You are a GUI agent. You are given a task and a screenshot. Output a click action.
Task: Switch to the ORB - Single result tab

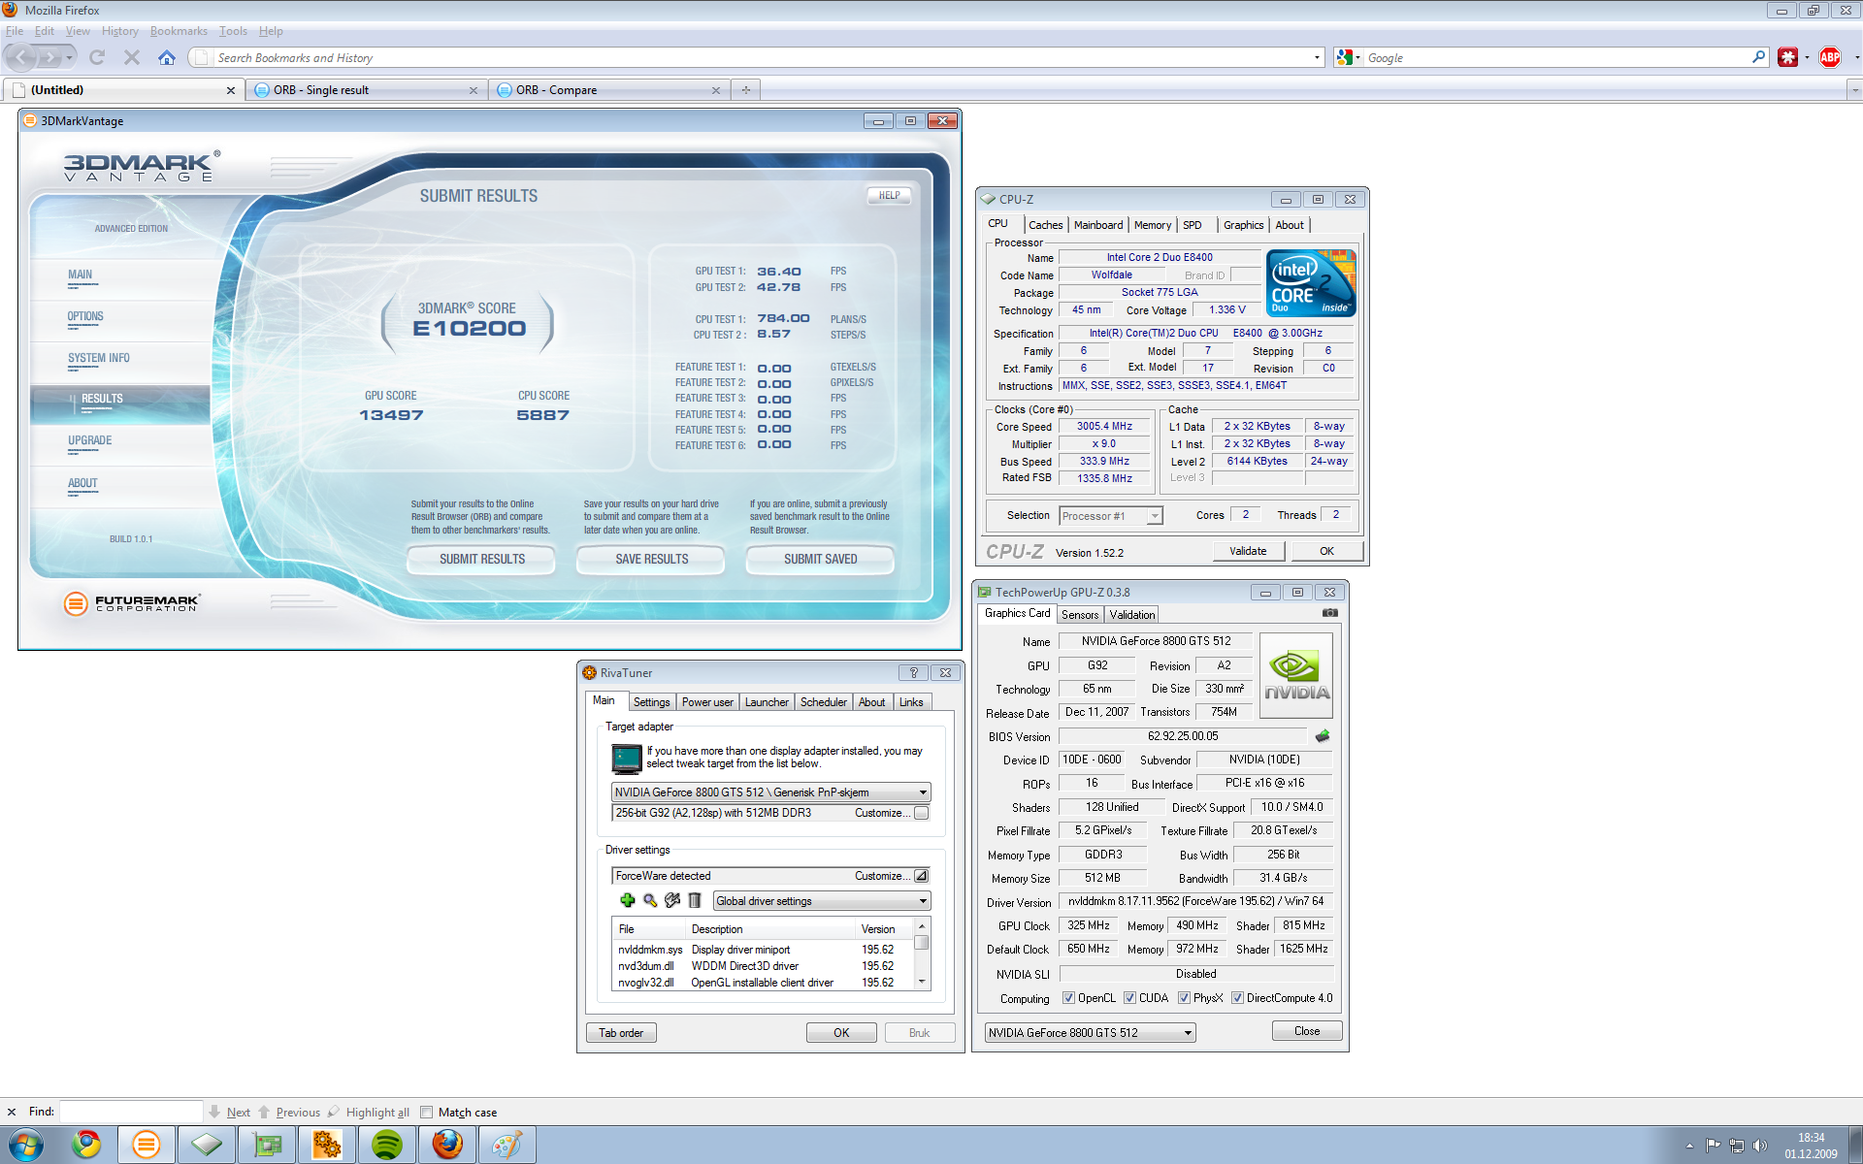click(367, 90)
